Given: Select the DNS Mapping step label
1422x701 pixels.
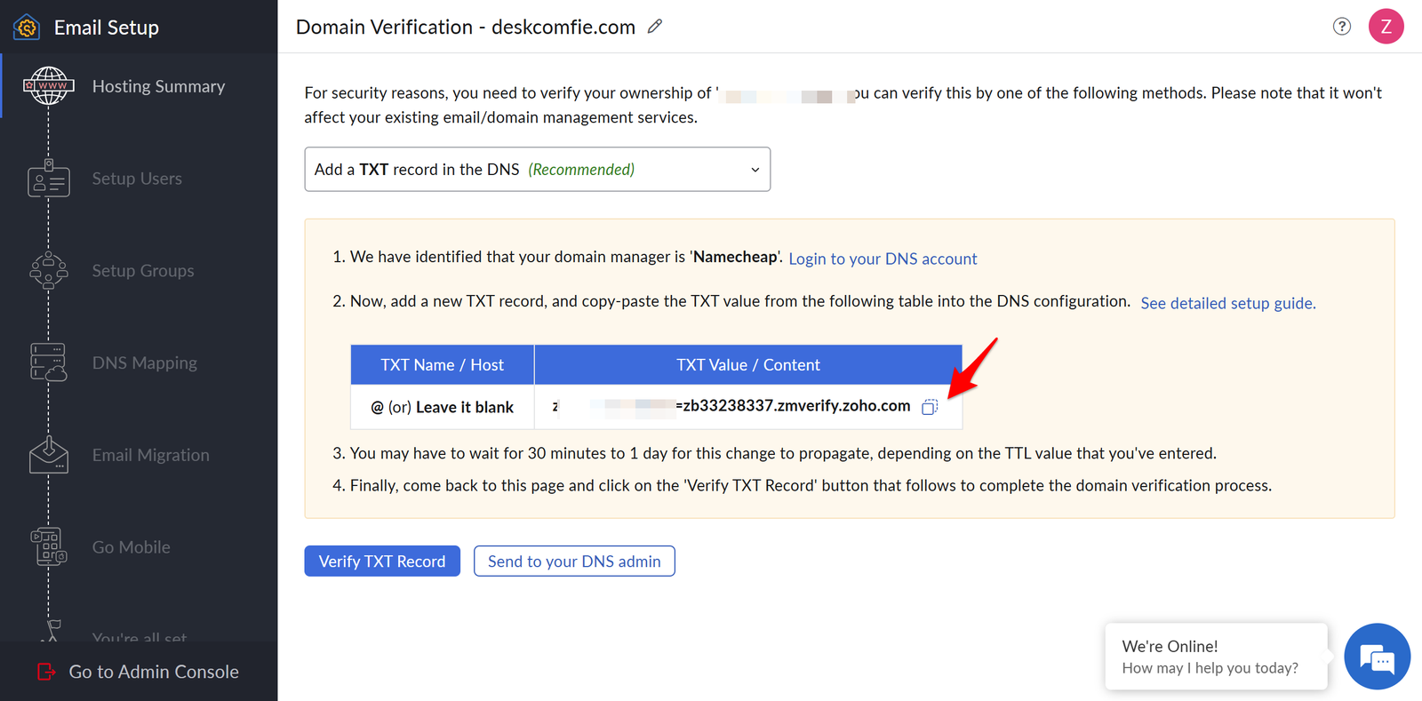Looking at the screenshot, I should pos(145,362).
